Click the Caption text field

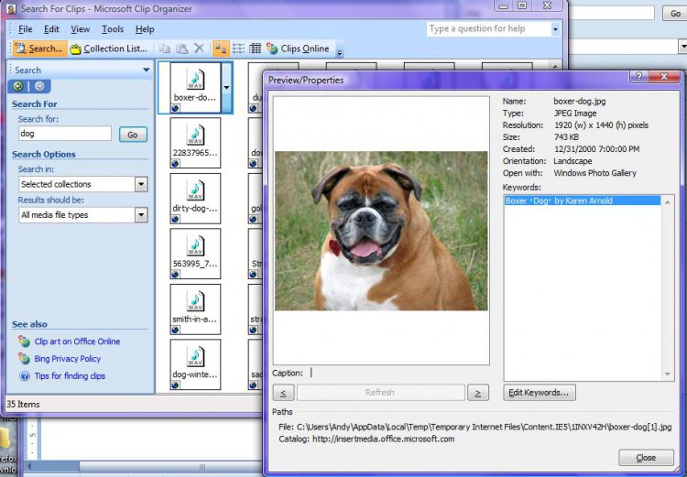tap(398, 374)
